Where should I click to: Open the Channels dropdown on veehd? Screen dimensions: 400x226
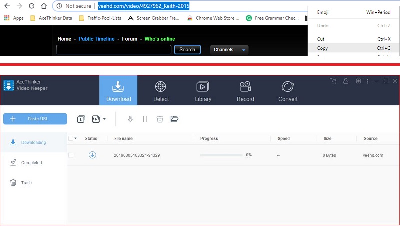tap(230, 50)
